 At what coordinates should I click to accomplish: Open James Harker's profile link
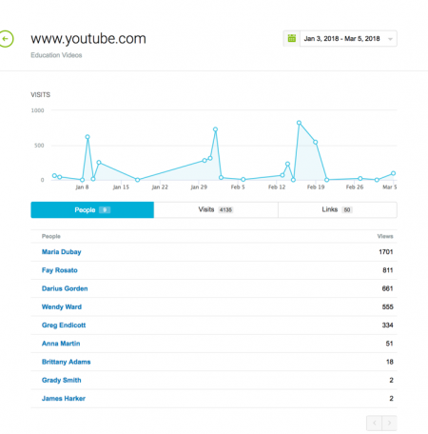click(x=64, y=399)
